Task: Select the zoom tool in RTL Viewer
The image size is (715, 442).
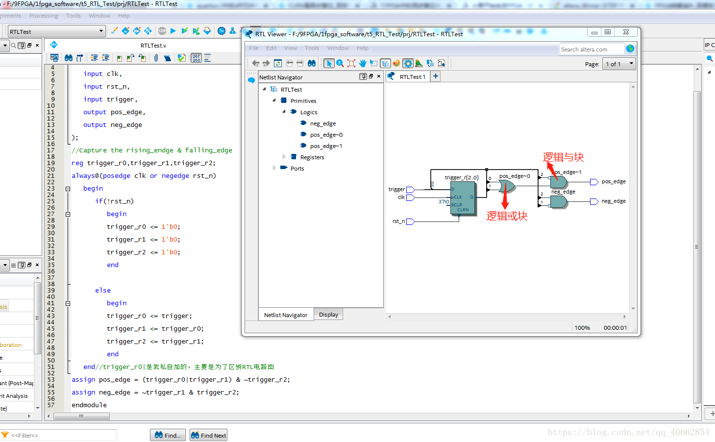Action: (340, 63)
